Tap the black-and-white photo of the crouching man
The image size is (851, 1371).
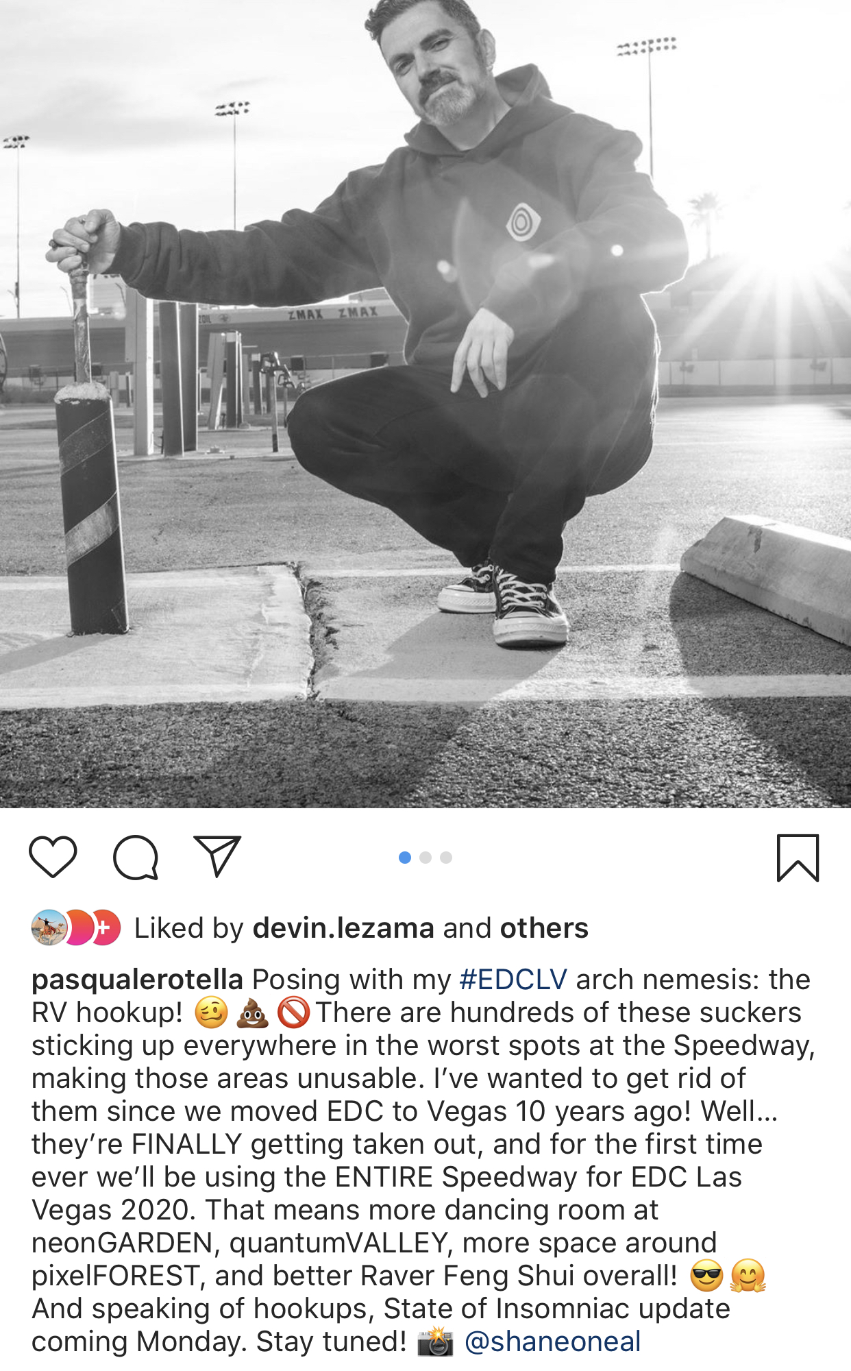(425, 404)
